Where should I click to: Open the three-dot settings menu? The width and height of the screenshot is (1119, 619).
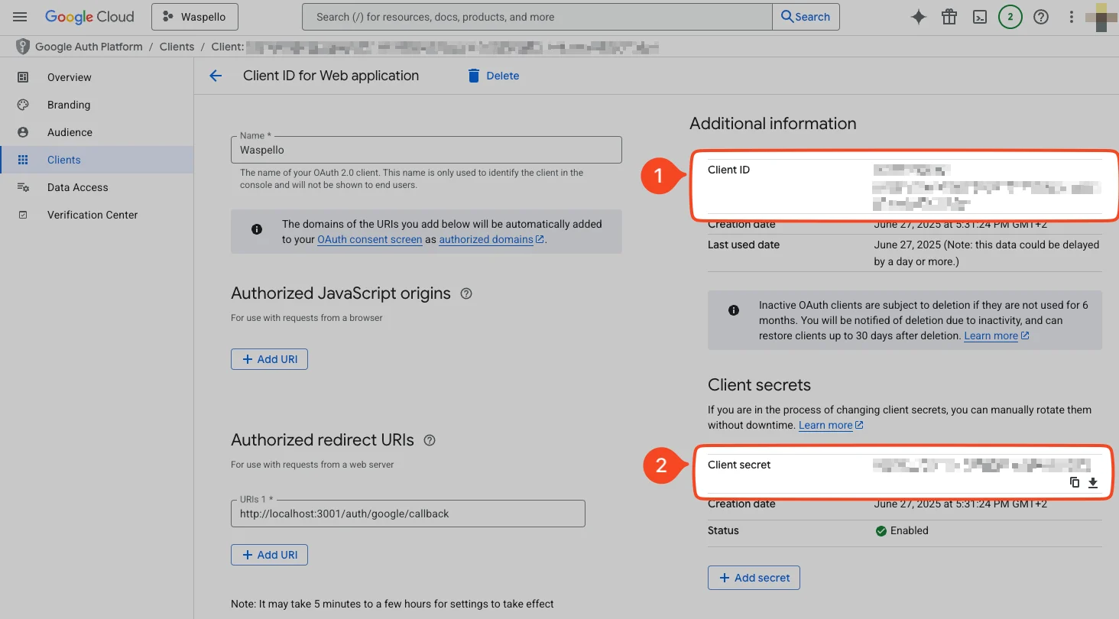(1072, 17)
